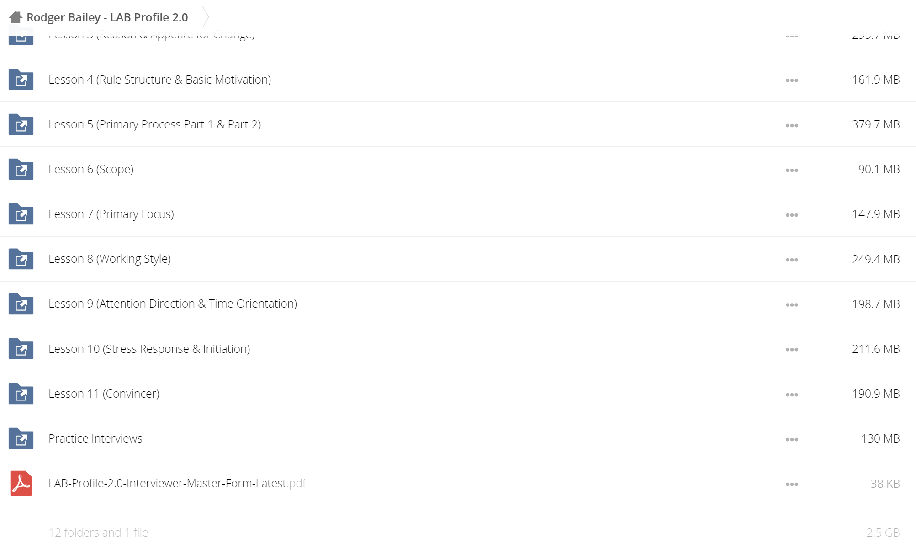Open Lesson 4 shared folder icon
916x544 pixels.
(x=21, y=80)
